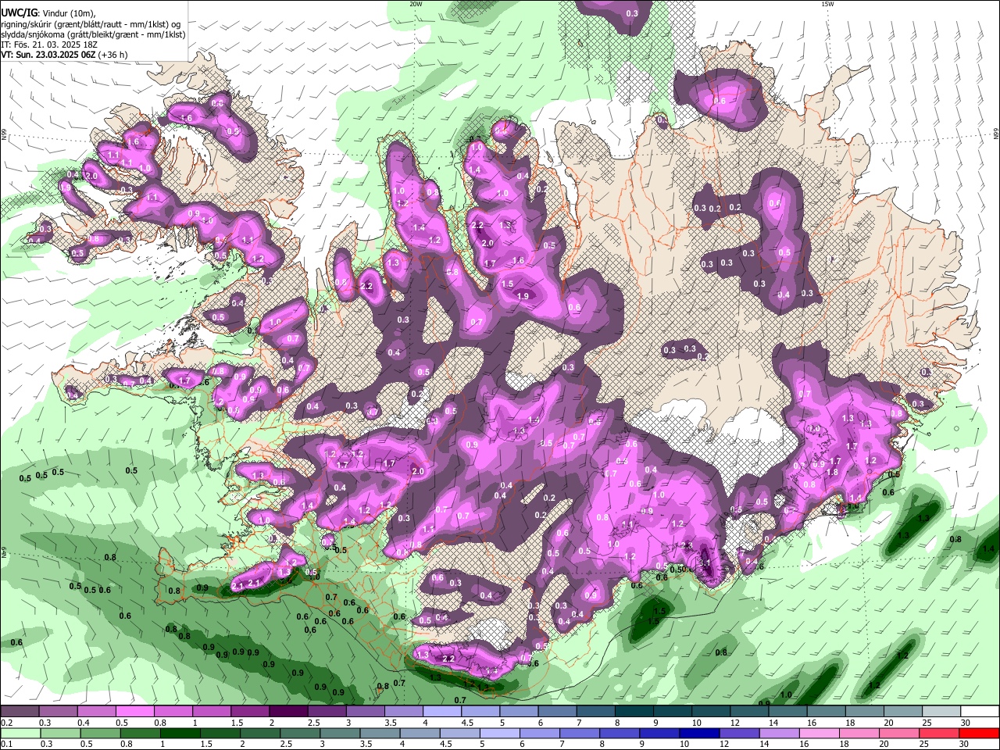The height and width of the screenshot is (750, 1000).
Task: Click the 'rigning/skúrir' legend description line
Action: [x=91, y=24]
